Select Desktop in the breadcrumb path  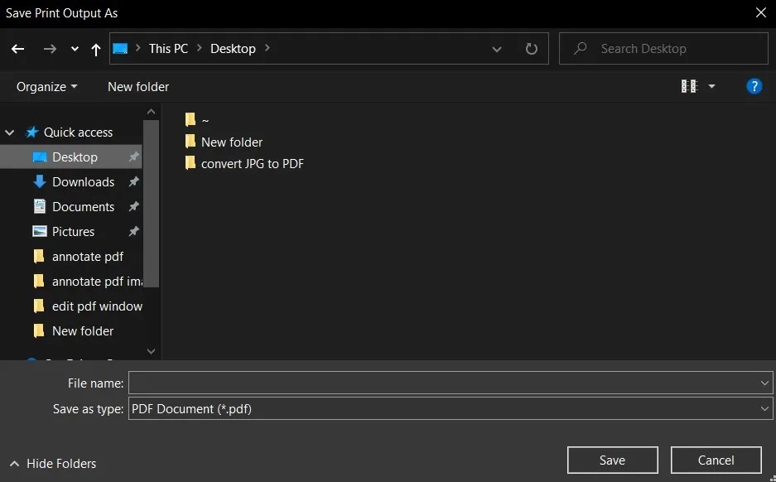click(x=234, y=48)
